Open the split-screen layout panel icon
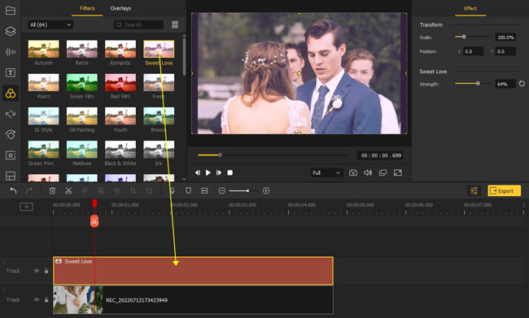The image size is (529, 318). 11,176
